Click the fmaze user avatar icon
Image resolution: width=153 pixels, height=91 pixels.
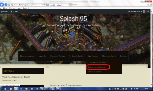click(x=144, y=12)
